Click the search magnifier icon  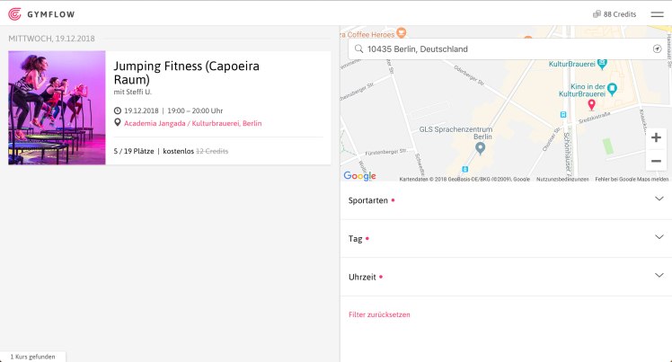click(359, 49)
